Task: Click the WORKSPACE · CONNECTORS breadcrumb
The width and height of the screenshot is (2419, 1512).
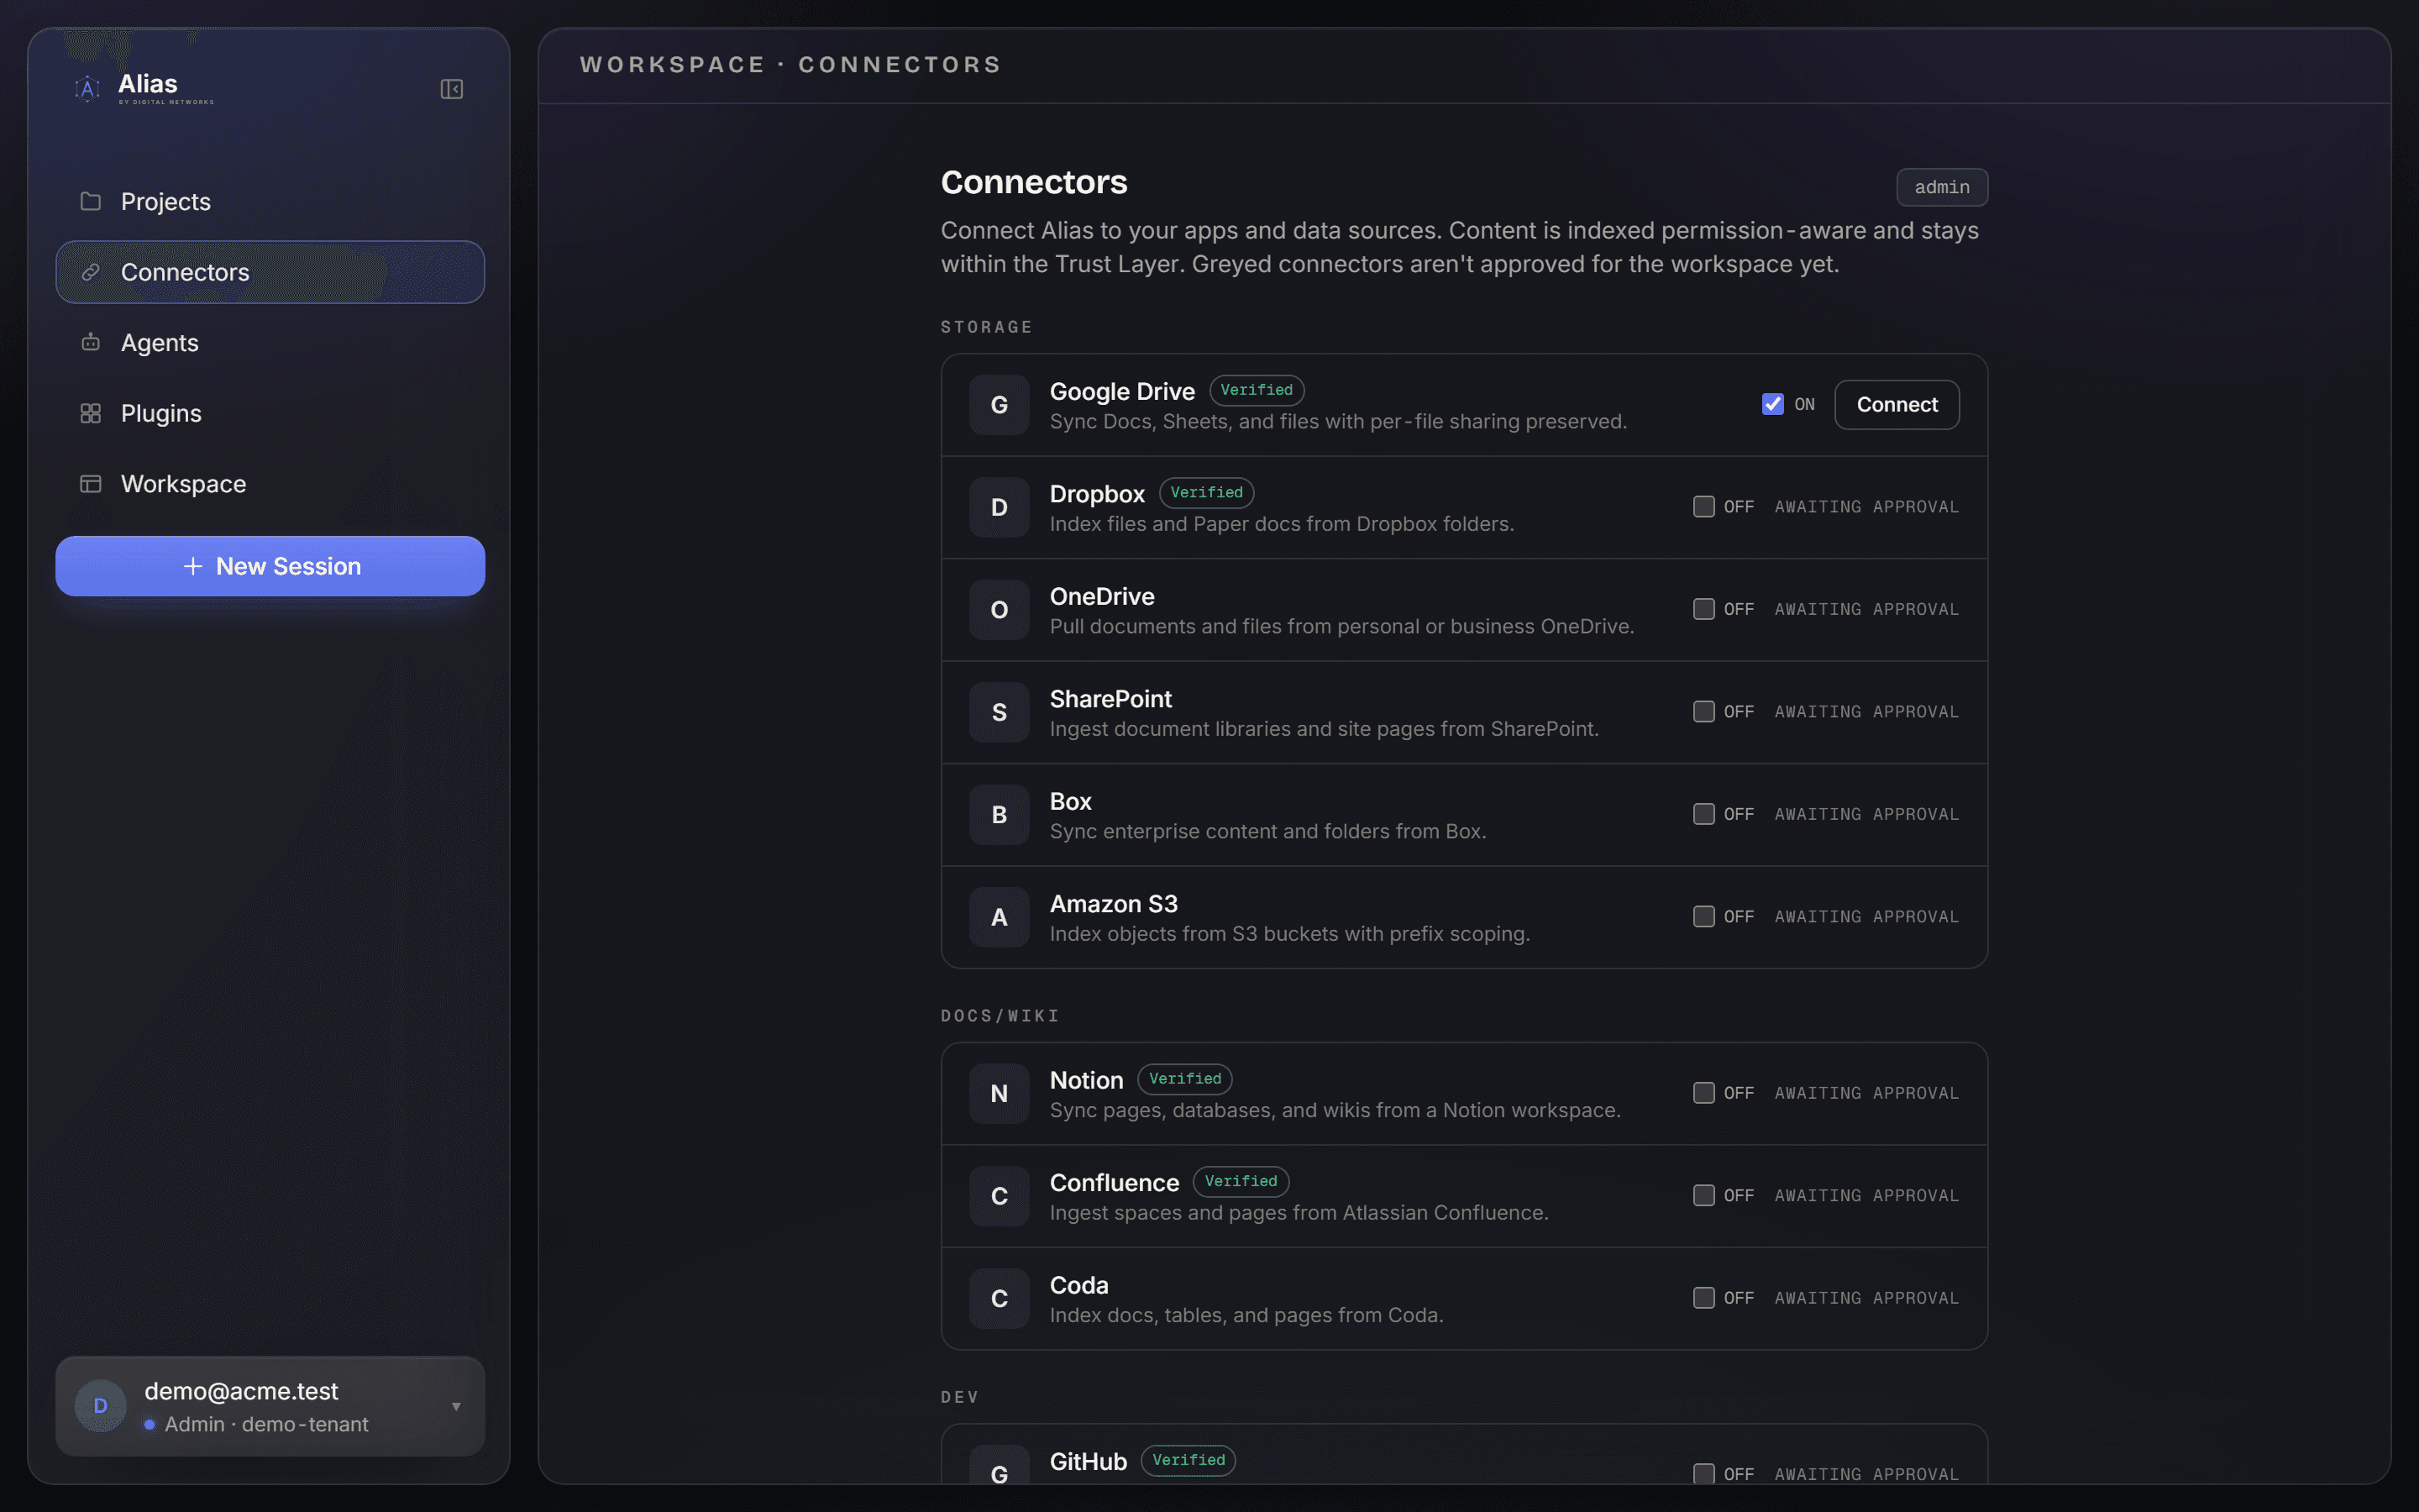Action: click(x=790, y=65)
